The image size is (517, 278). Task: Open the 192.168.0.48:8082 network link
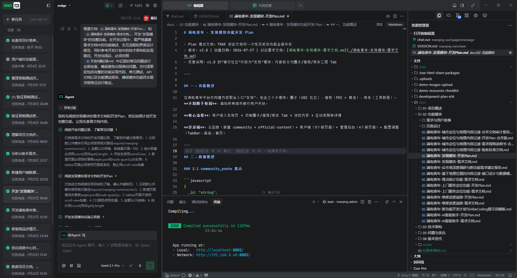click(223, 255)
